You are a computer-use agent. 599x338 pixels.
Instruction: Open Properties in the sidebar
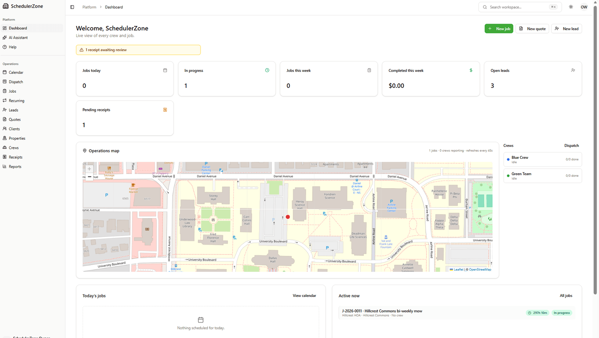coord(32,138)
